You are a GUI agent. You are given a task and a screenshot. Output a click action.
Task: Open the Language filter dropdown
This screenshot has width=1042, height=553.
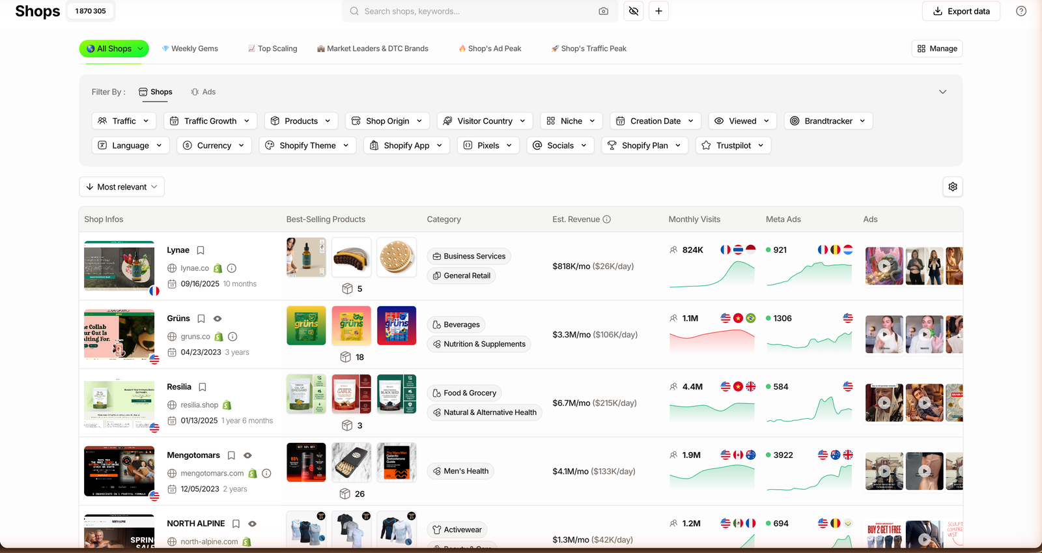pos(130,146)
